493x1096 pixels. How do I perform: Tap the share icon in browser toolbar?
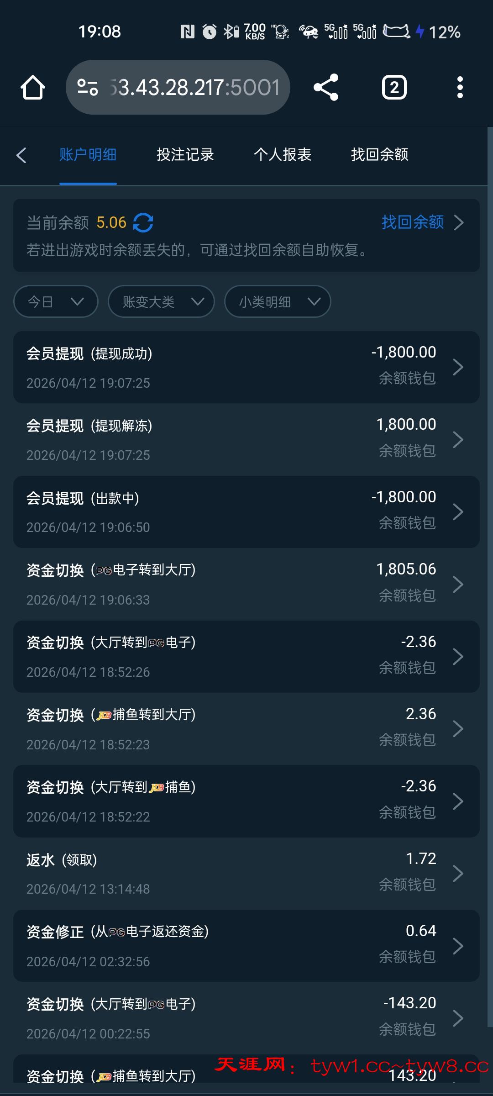pos(326,87)
